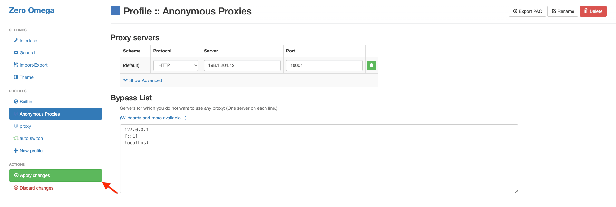Screen dimensions: 616x207
Task: Select the Anonymous Proxies profile
Action: tap(40, 114)
